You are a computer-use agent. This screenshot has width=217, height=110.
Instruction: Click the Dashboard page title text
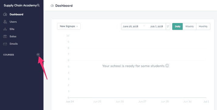tap(64, 6)
